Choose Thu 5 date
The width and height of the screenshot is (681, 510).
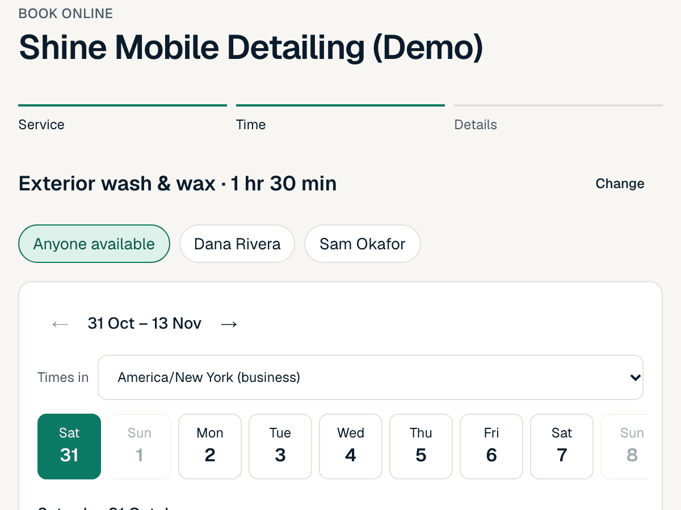(421, 447)
